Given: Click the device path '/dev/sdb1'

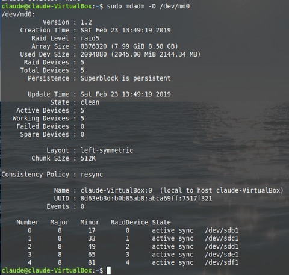Looking at the screenshot, I should pyautogui.click(x=222, y=230).
